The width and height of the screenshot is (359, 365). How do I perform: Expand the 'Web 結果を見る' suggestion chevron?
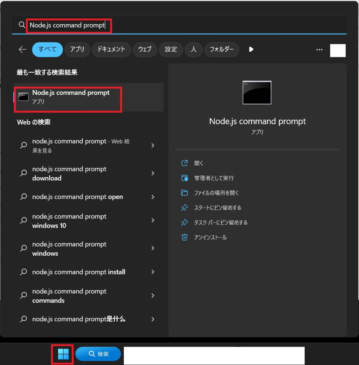[x=153, y=146]
